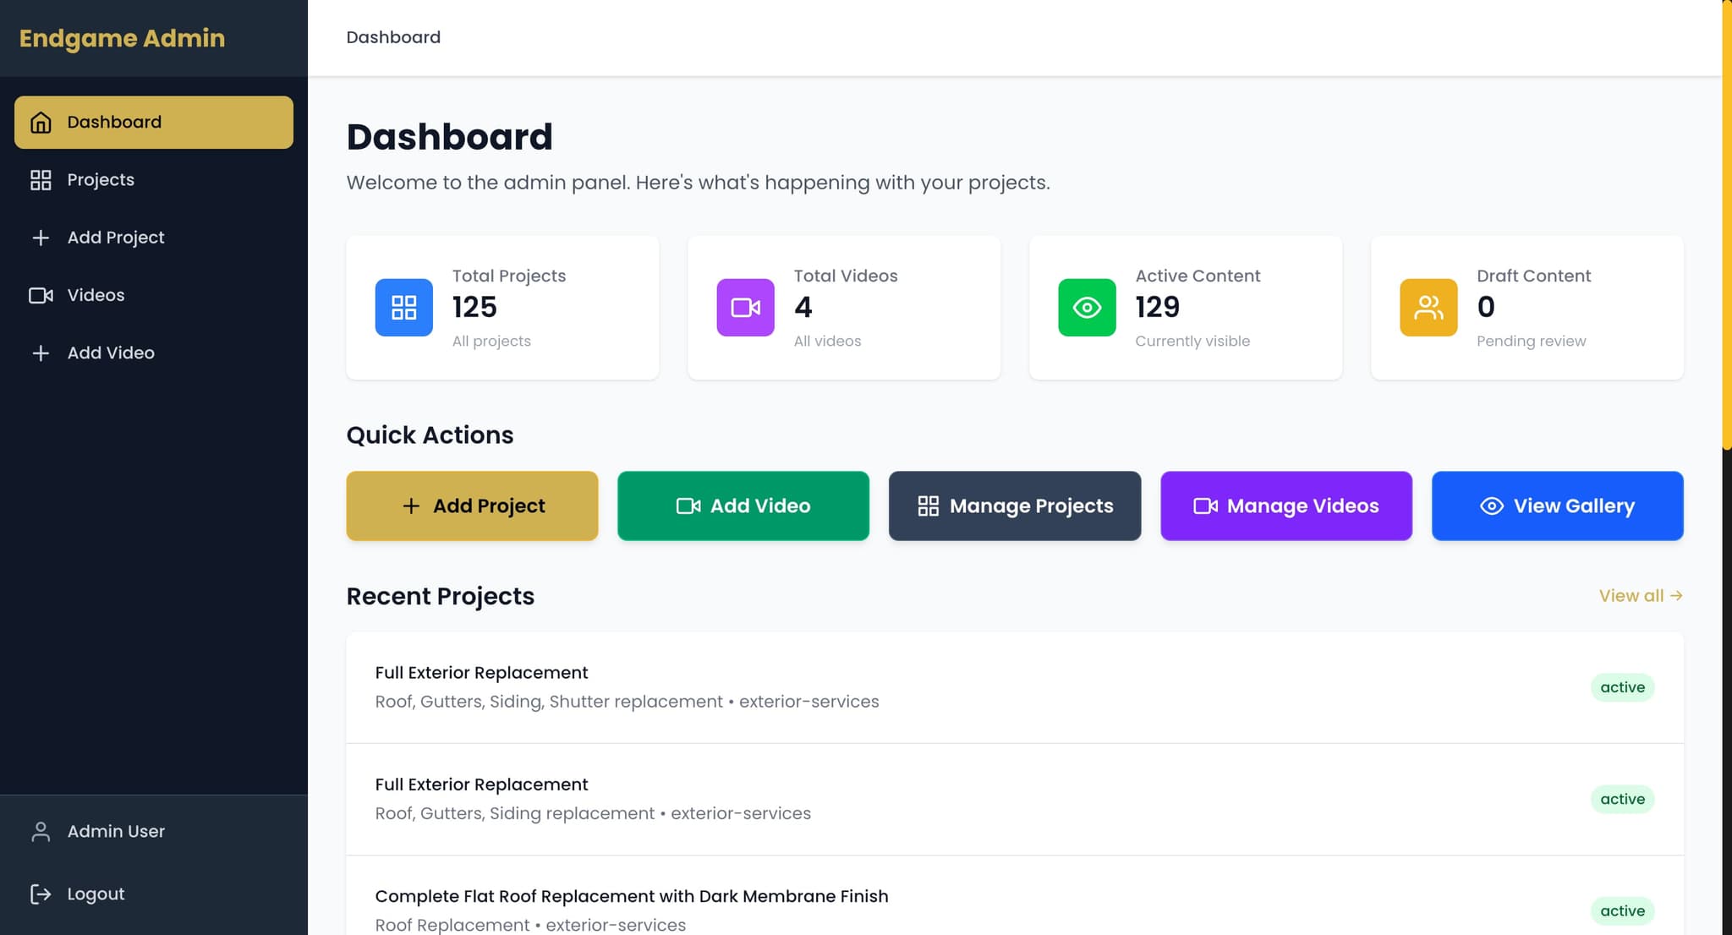The height and width of the screenshot is (935, 1732).
Task: Select Add Project in sidebar navigation
Action: (x=116, y=238)
